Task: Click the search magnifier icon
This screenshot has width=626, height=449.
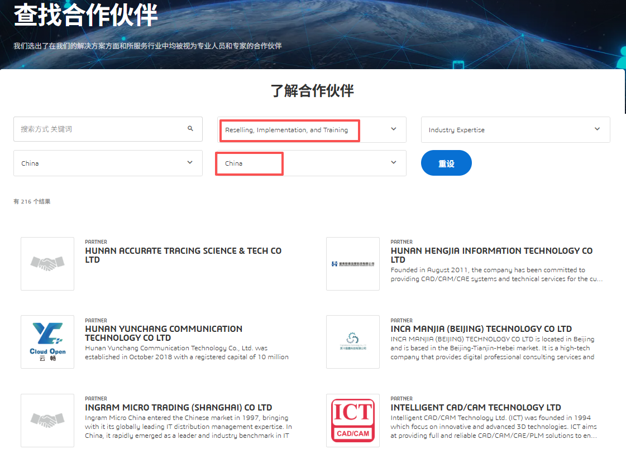Action: 190,128
